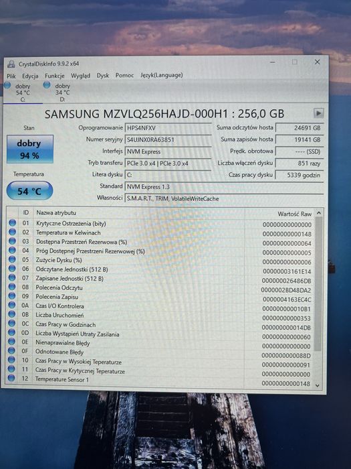
Task: Click status icon for Liczba Wystąpień Utraty Zasilania
Action: pyautogui.click(x=11, y=332)
